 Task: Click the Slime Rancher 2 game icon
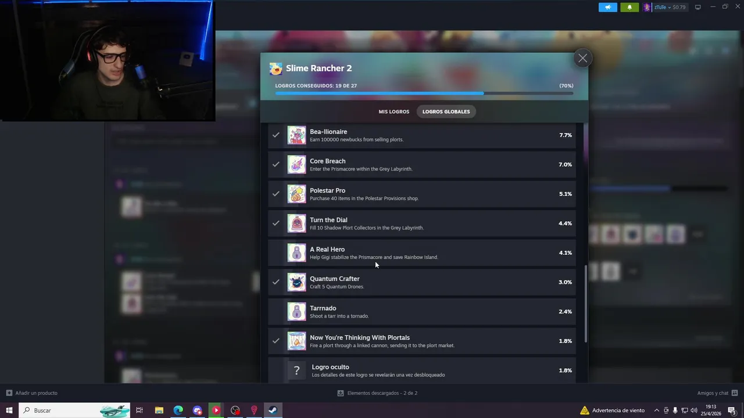point(276,69)
